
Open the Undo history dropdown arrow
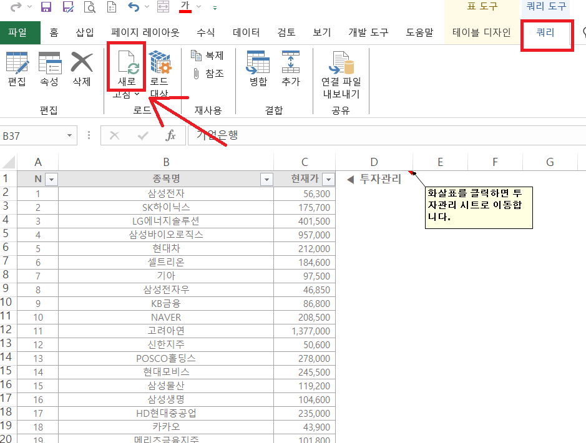tap(147, 7)
